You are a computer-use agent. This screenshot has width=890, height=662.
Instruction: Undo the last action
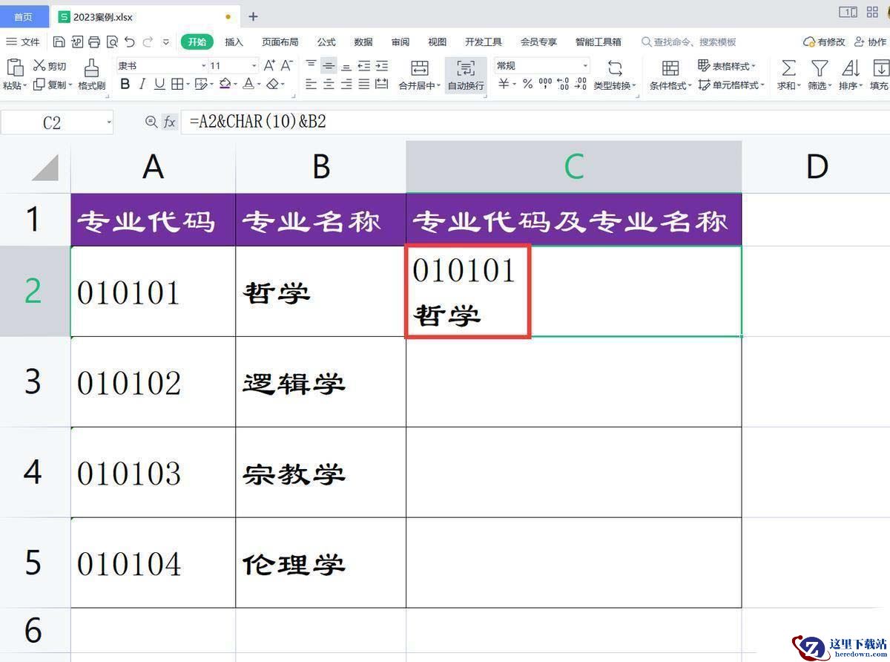tap(130, 42)
